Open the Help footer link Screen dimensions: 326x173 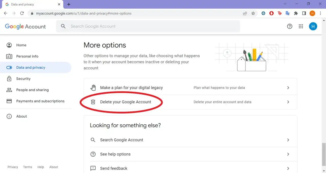(x=41, y=167)
